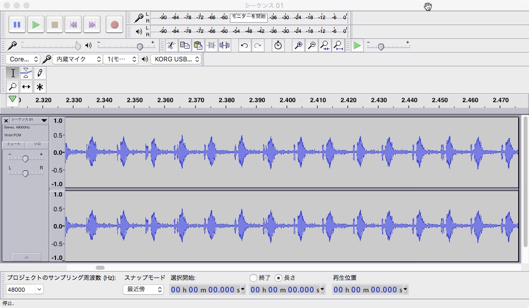
Task: Open the 再生位置 time format arrow
Action: (x=405, y=289)
